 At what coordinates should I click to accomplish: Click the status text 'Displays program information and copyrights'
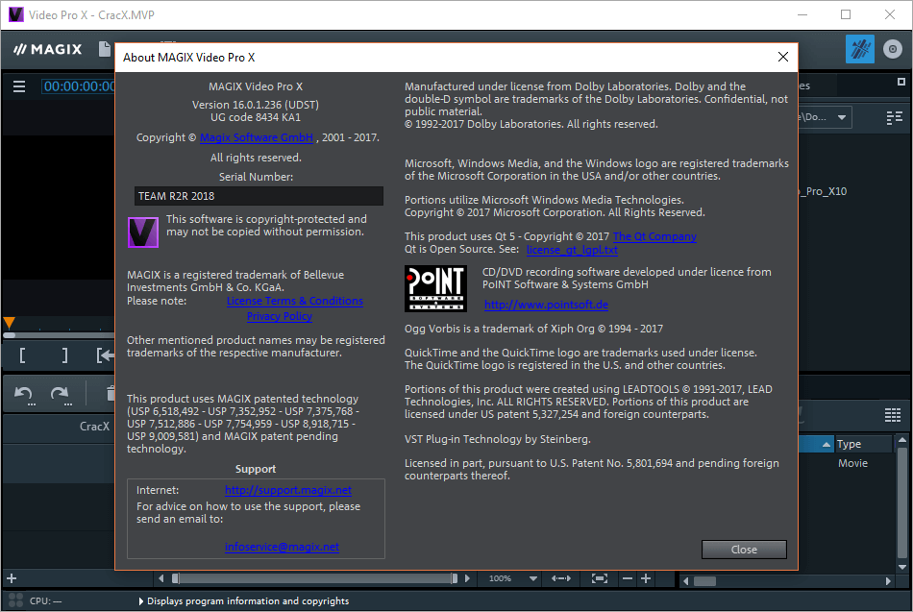(x=248, y=600)
